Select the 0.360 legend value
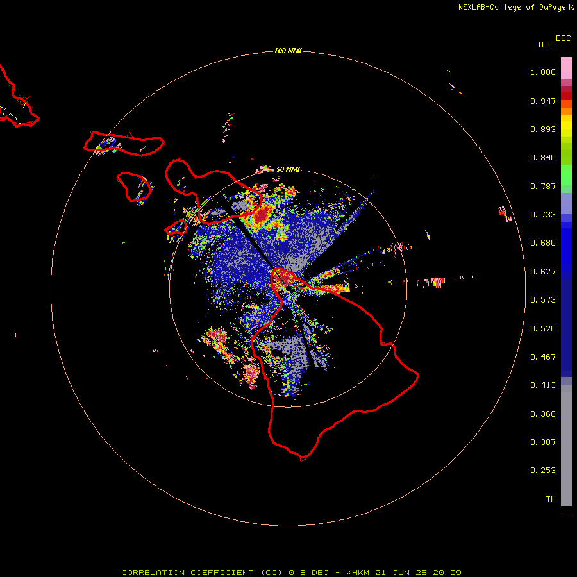This screenshot has width=577, height=577. click(543, 414)
